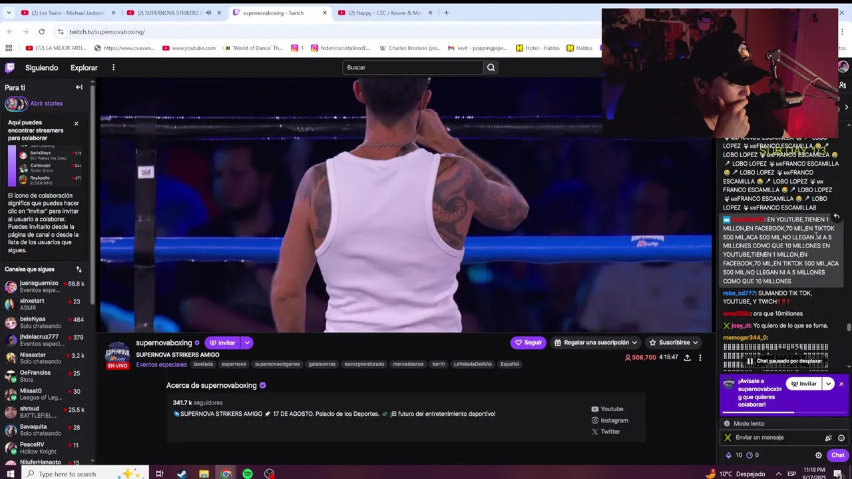Open shroud channel in sidebar

(x=47, y=412)
